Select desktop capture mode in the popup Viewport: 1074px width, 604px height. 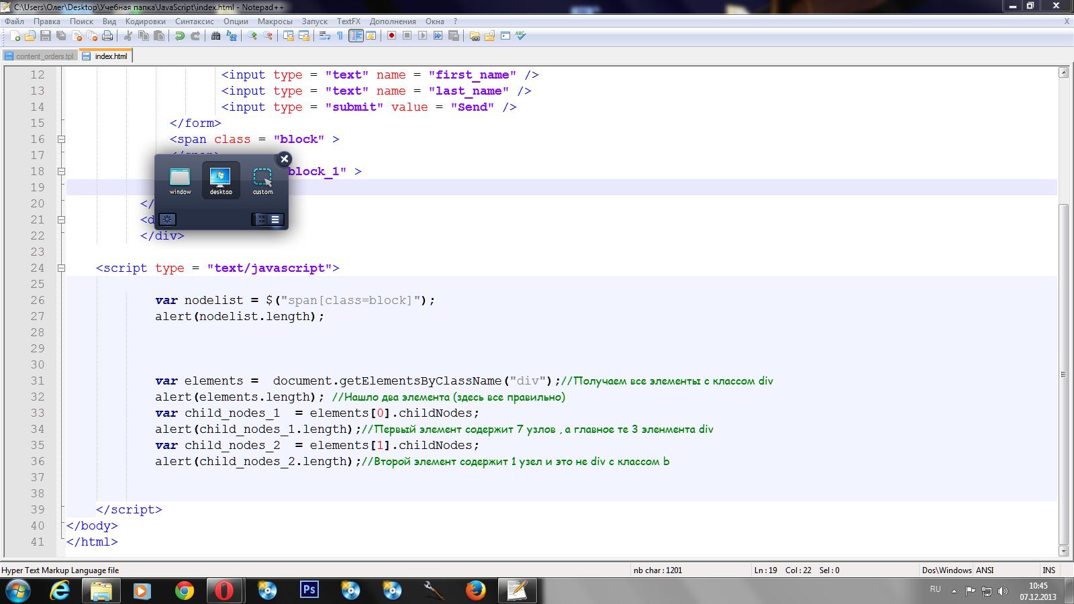click(221, 181)
